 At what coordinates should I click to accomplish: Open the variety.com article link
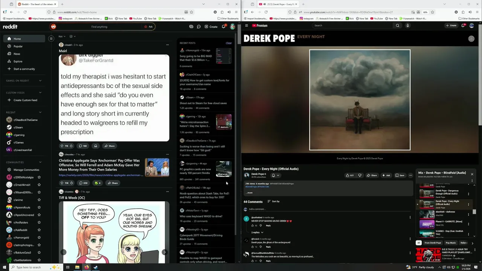click(x=101, y=175)
